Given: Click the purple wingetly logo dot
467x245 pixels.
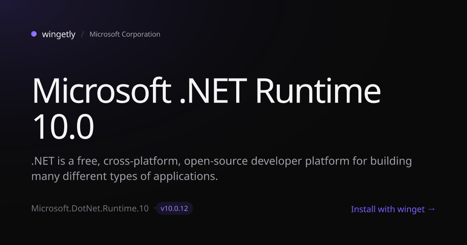Looking at the screenshot, I should click(x=34, y=34).
